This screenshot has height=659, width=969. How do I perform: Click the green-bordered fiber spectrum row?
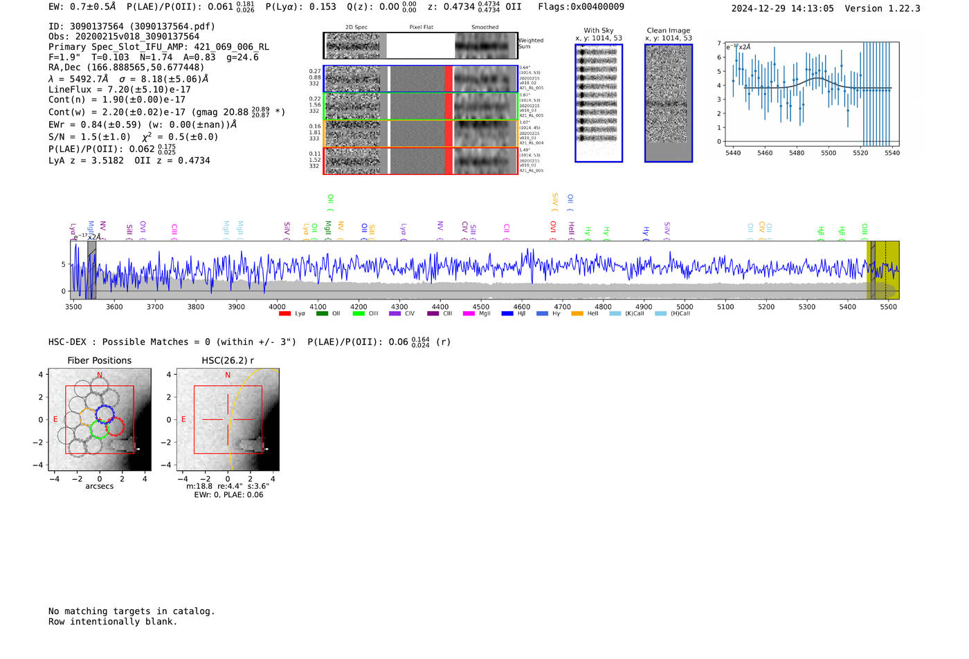click(420, 106)
